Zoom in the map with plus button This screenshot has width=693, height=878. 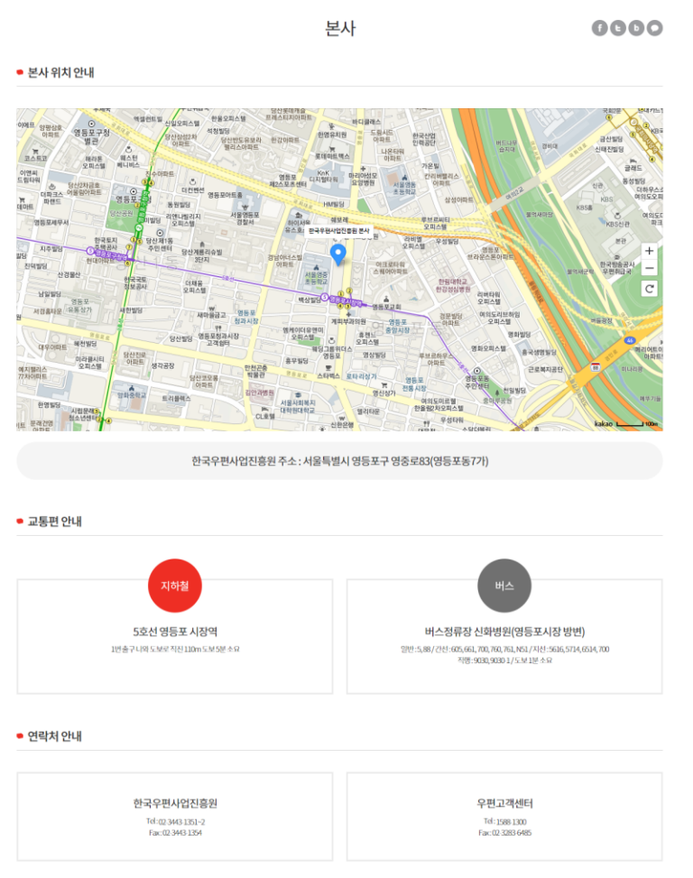click(650, 251)
